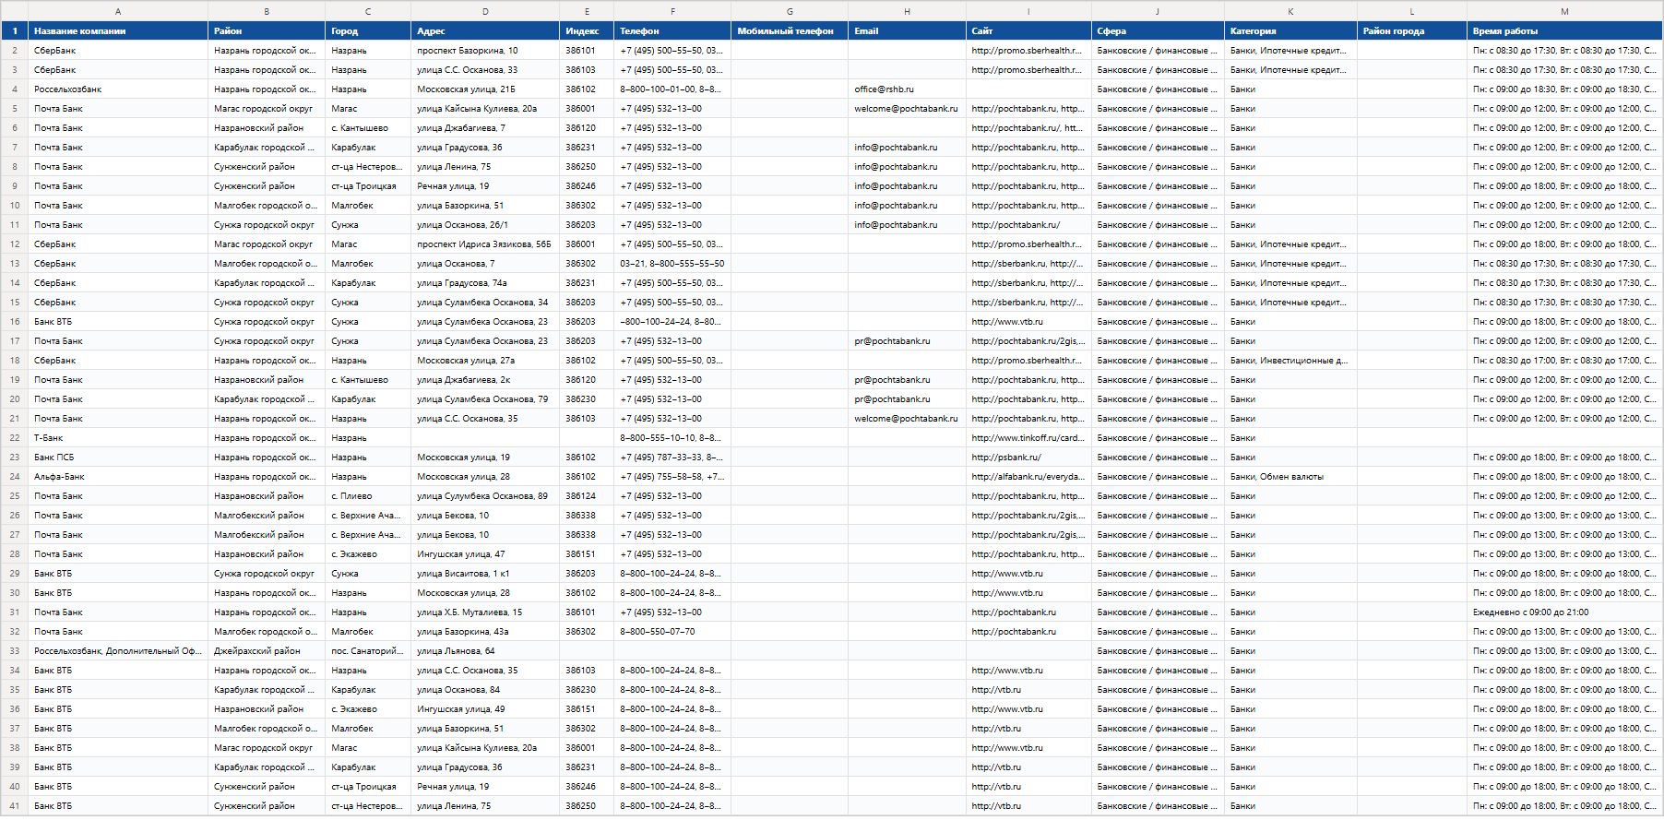Select the 'с. Плиево' city cell
Viewport: 1664px width, 832px height.
coord(368,496)
